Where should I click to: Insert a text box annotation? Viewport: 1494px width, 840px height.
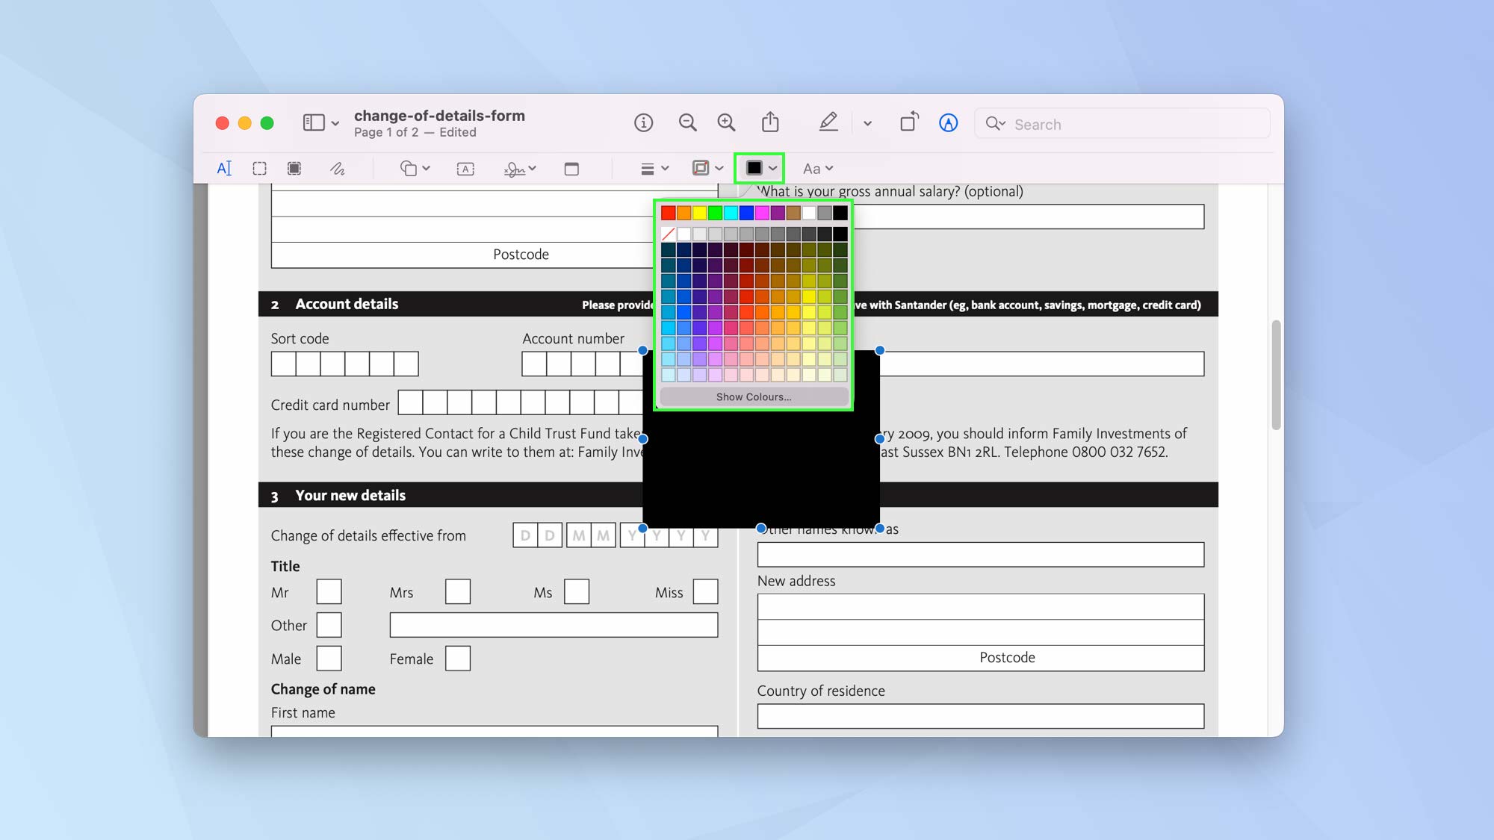click(x=465, y=168)
